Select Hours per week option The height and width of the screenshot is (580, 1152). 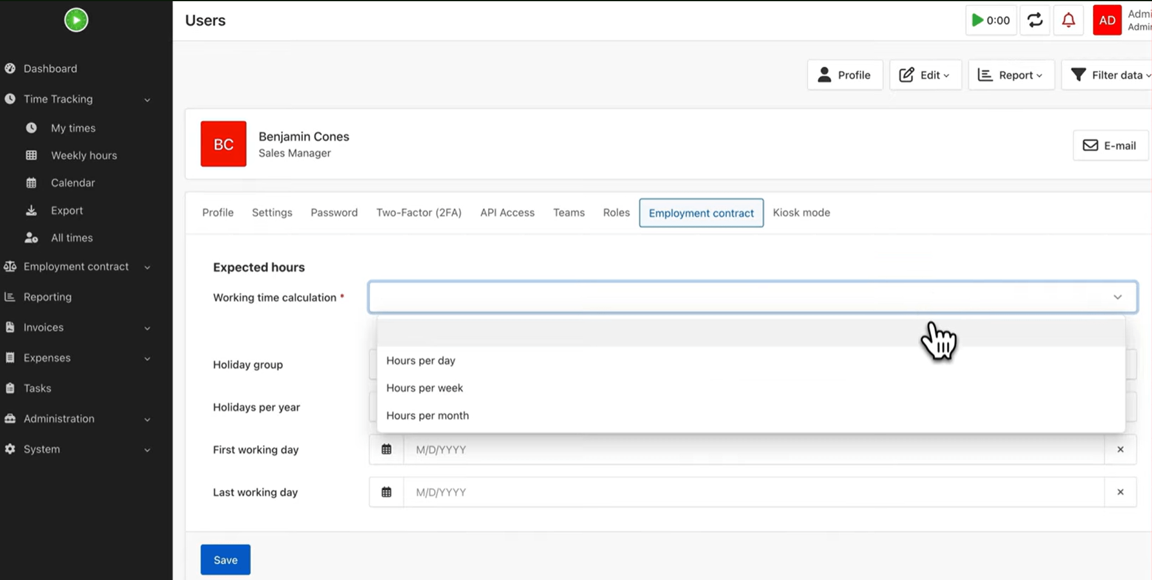(751, 388)
